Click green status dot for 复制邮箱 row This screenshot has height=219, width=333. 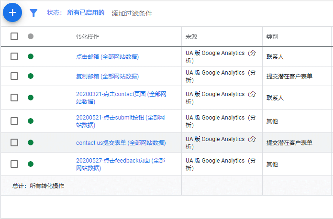[31, 76]
